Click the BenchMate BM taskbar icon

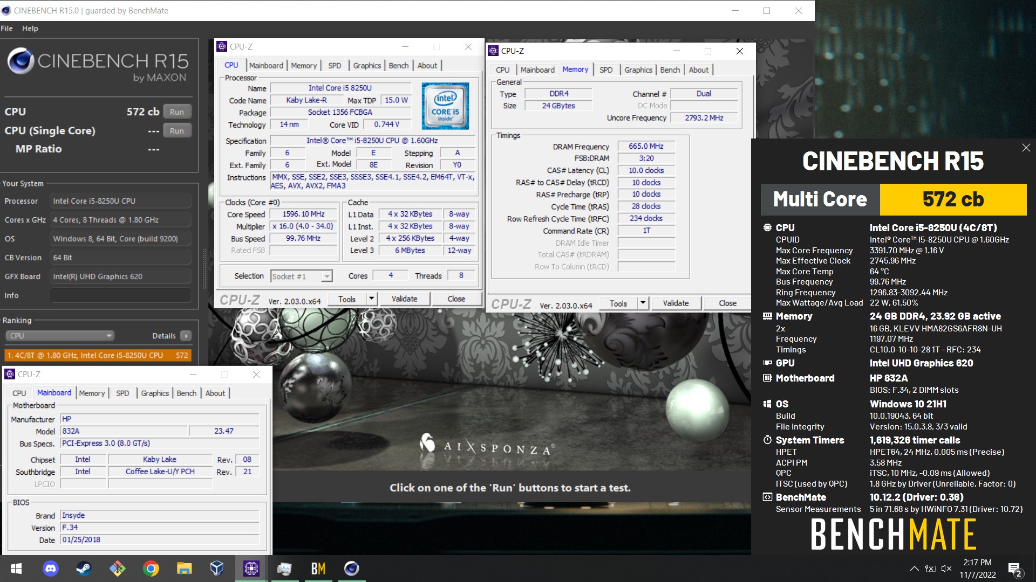pyautogui.click(x=318, y=569)
